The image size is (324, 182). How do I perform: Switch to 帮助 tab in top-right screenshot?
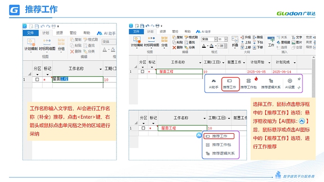coord(187,31)
